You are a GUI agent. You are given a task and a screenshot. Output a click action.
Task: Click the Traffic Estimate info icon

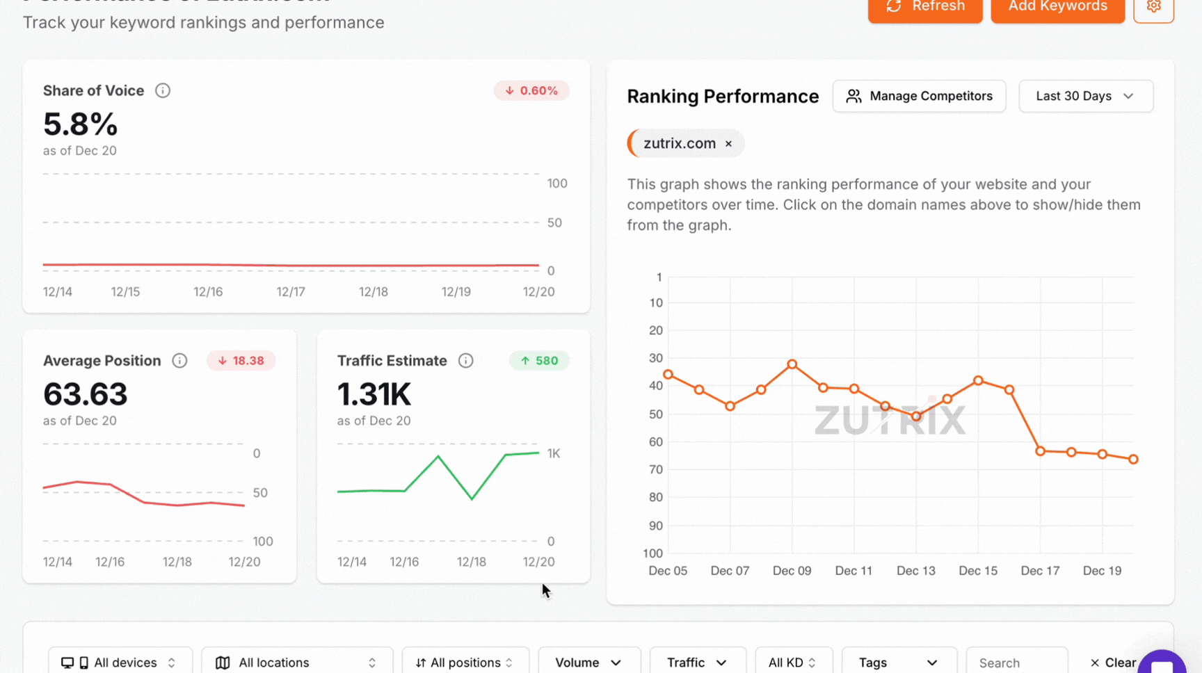[466, 360]
